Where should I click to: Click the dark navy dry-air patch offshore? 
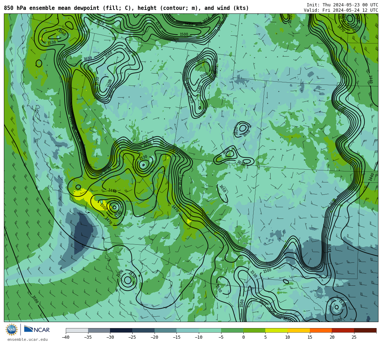point(83,233)
